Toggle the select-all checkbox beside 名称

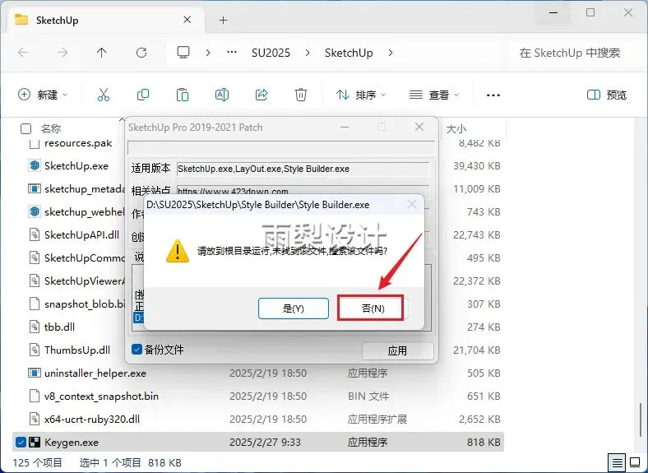click(25, 129)
